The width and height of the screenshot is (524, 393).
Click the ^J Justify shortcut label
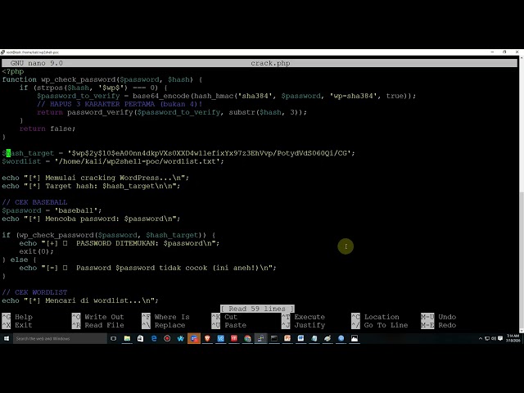[304, 325]
